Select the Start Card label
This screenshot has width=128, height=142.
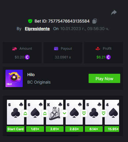(16, 129)
